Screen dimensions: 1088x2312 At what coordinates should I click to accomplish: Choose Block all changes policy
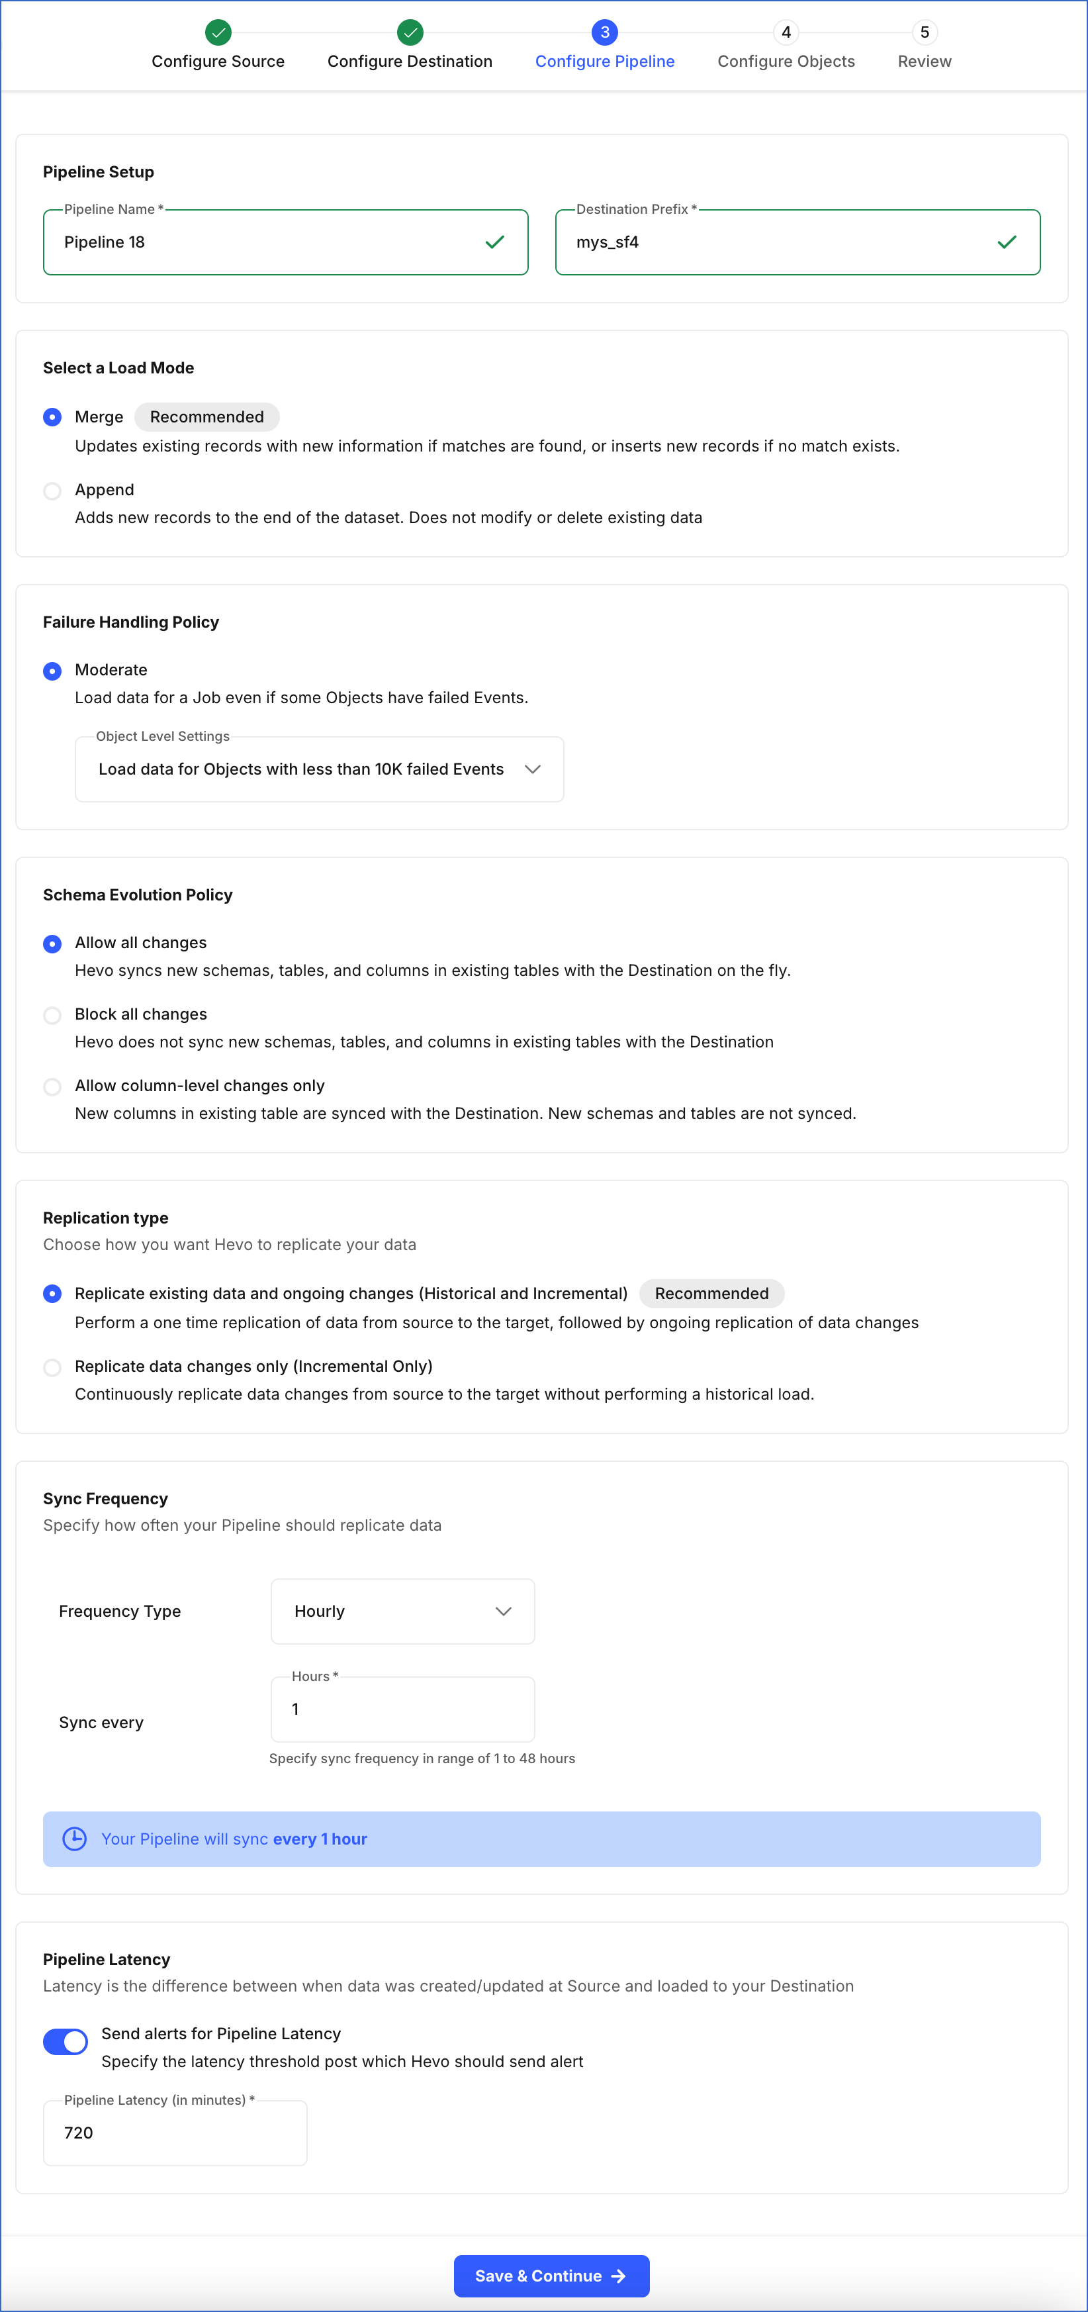click(x=52, y=1015)
